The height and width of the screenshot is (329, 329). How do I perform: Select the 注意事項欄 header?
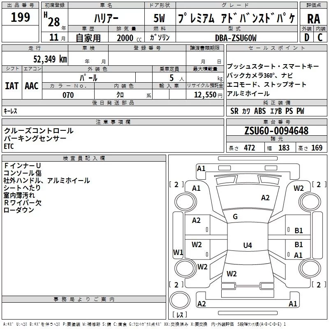click(x=113, y=122)
